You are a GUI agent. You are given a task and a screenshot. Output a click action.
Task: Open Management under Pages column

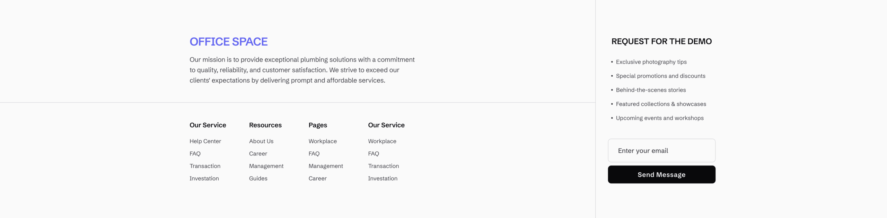pos(326,166)
